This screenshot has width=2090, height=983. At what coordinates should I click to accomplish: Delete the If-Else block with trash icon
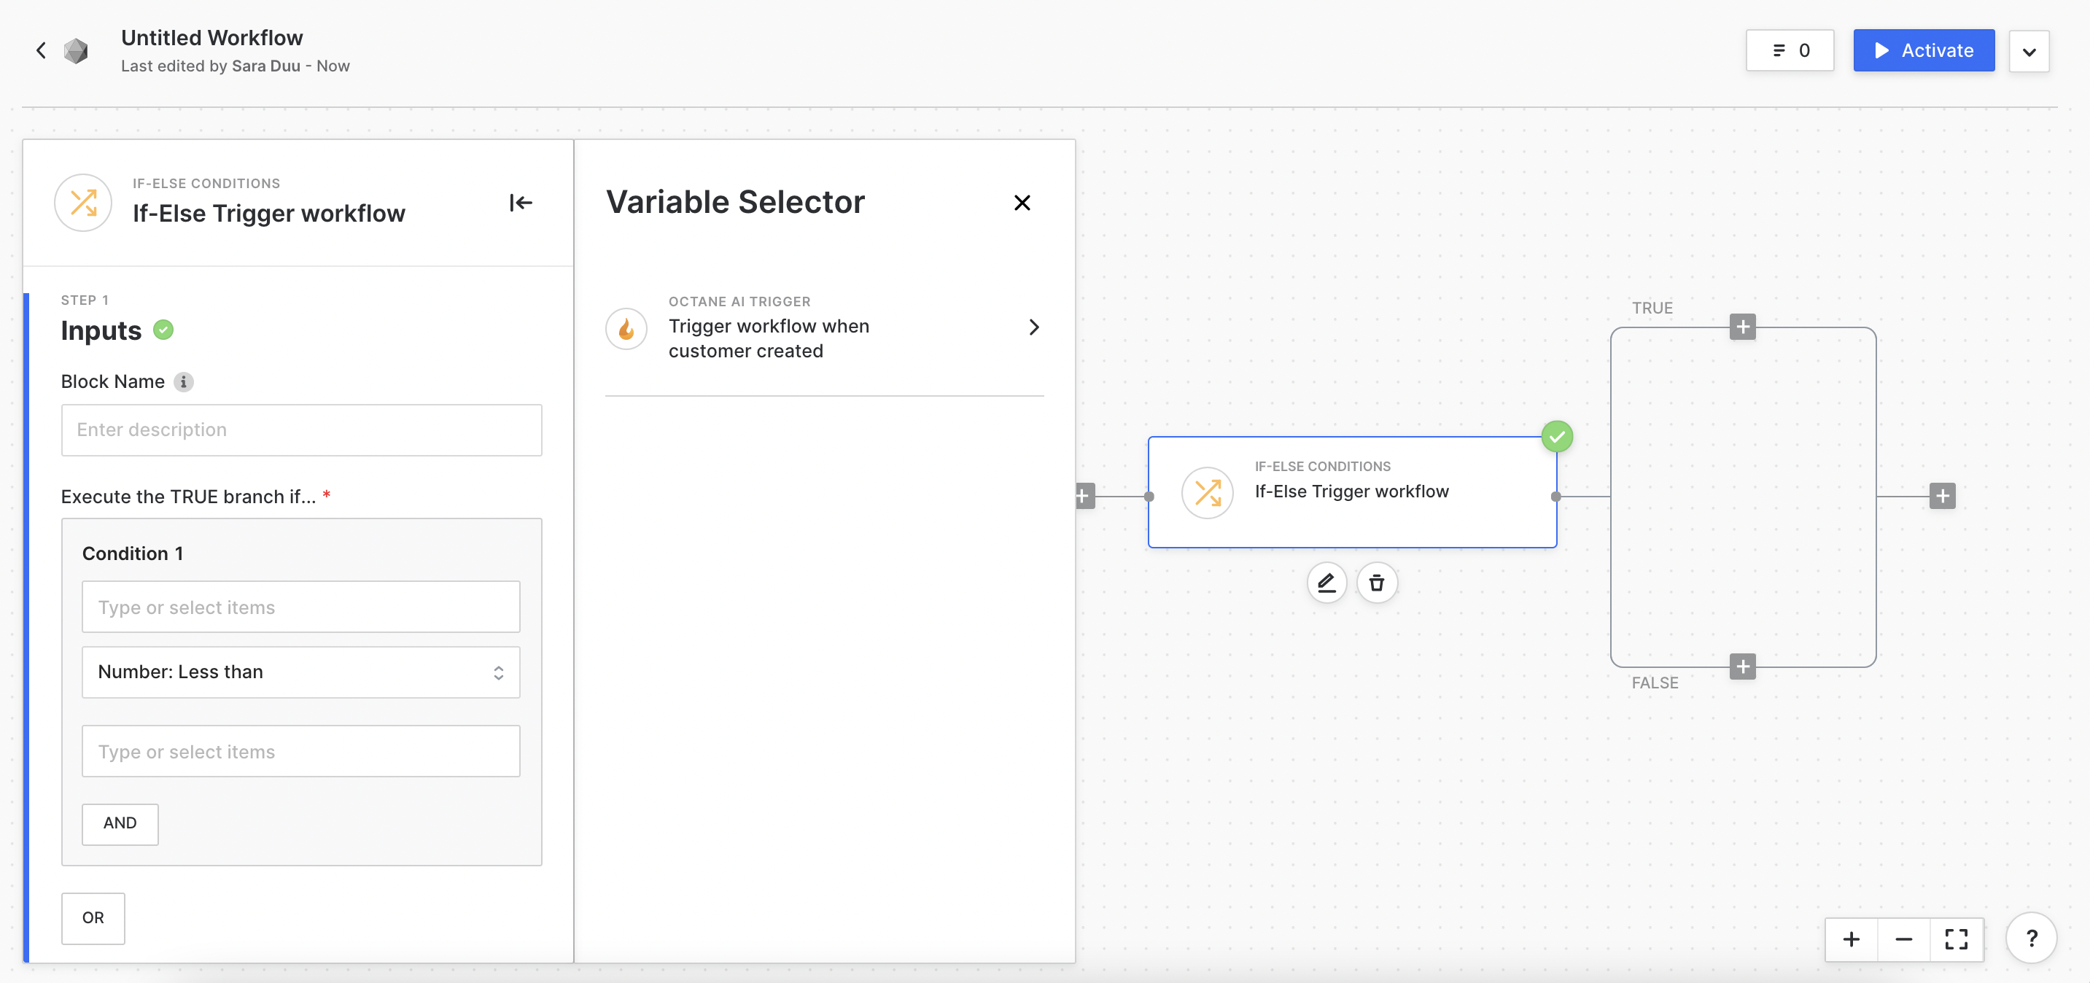pos(1377,583)
